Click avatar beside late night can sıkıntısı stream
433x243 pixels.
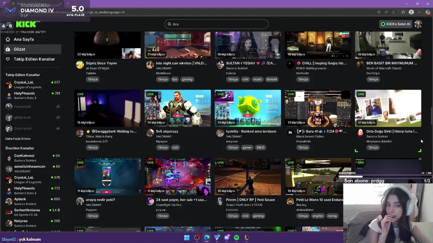[x=150, y=65]
